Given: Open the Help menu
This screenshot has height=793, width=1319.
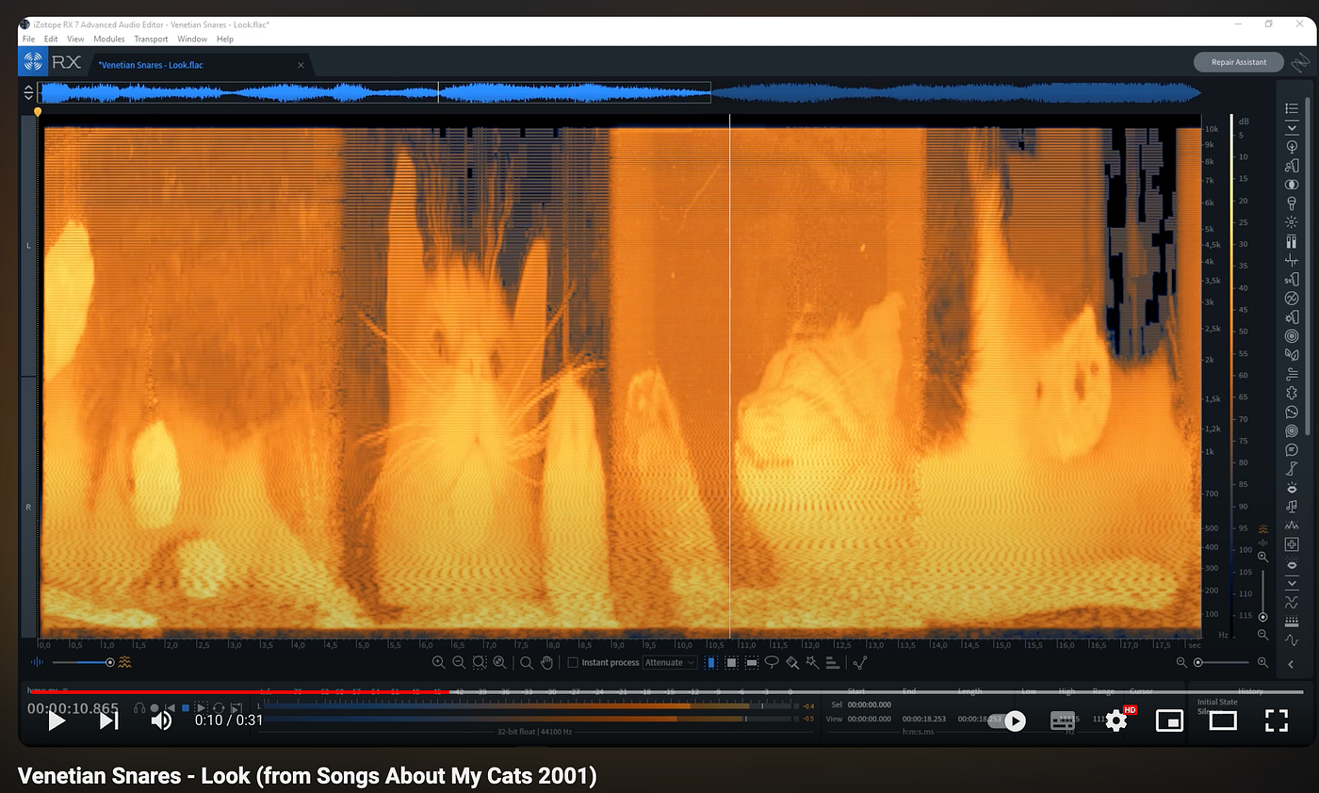Looking at the screenshot, I should (225, 39).
